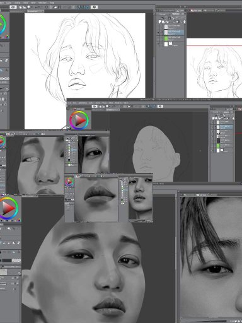Open blending mode dropdown in middle window's layer panel
242x323 pixels.
click(216, 112)
